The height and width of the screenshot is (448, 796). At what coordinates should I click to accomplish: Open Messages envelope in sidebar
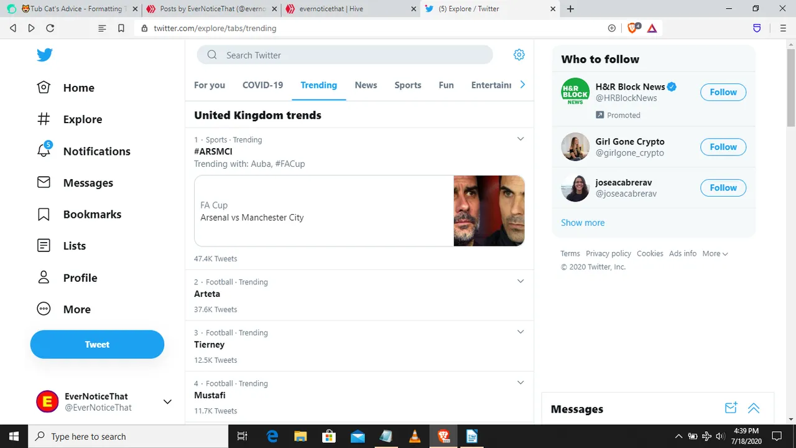44,182
